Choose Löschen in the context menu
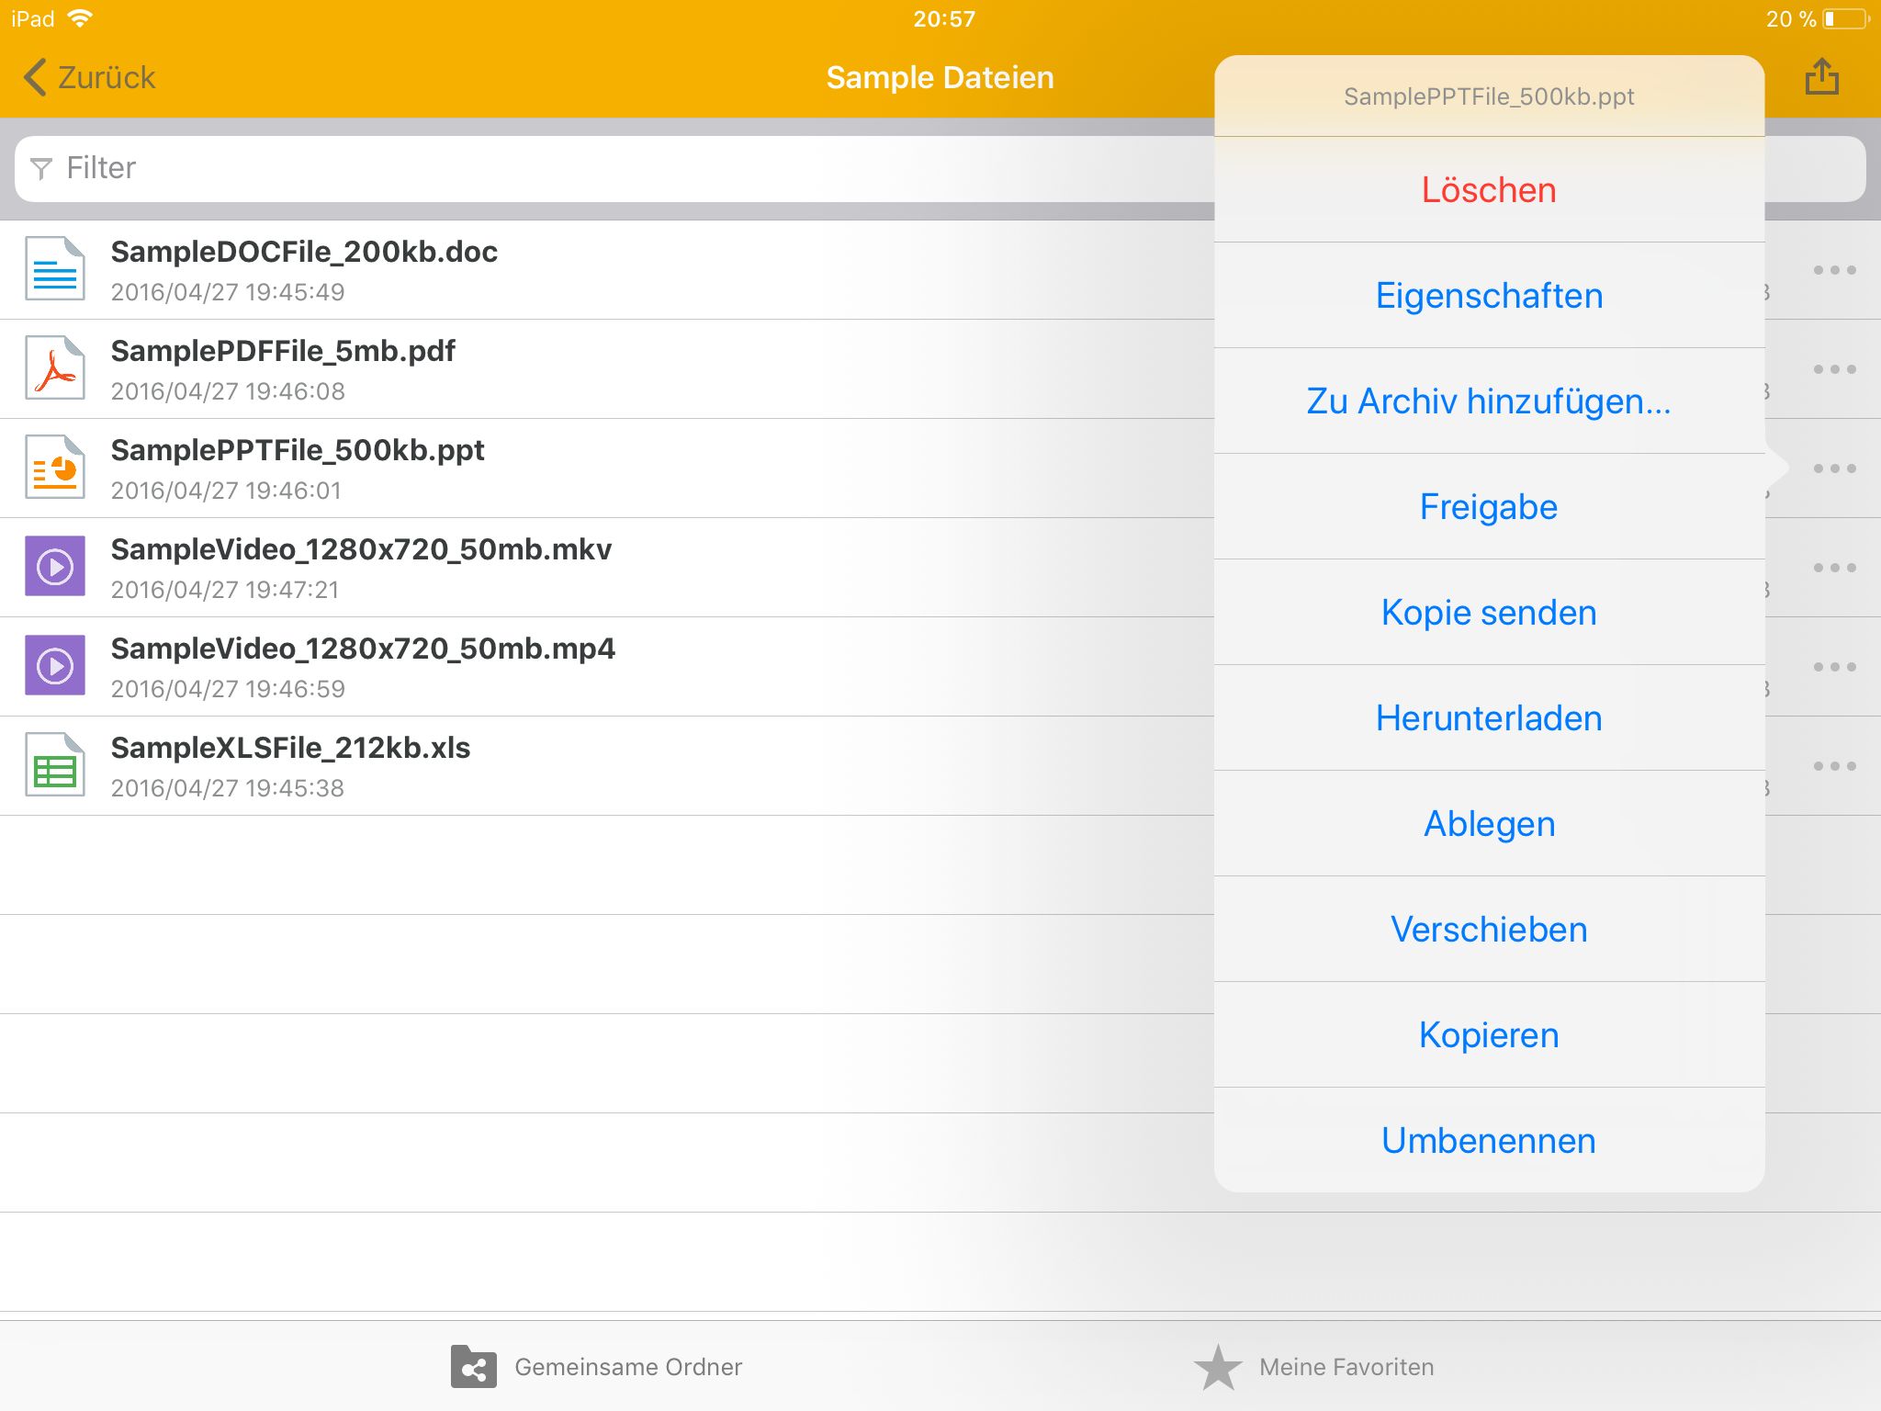 [x=1489, y=190]
